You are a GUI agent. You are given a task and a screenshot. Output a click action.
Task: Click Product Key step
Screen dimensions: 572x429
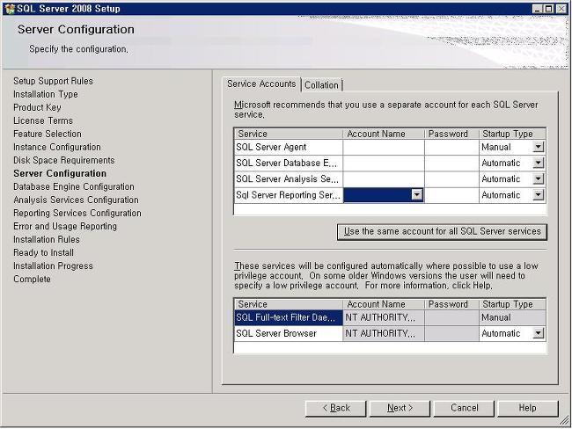coord(37,107)
